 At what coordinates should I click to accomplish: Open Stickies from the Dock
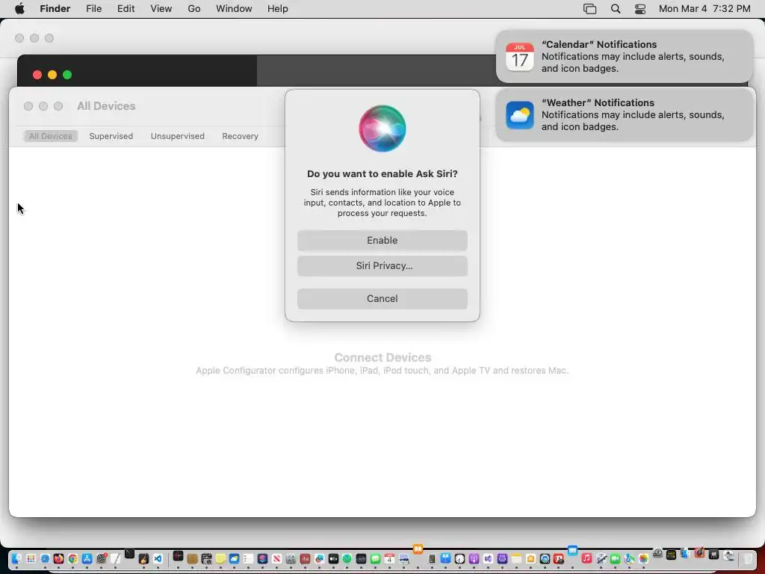tap(220, 559)
